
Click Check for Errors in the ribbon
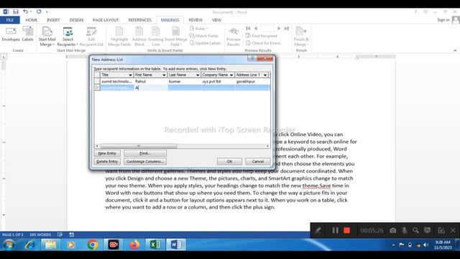263,43
